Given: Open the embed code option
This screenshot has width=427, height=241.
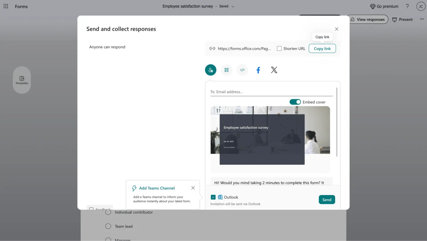Looking at the screenshot, I should click(x=242, y=70).
